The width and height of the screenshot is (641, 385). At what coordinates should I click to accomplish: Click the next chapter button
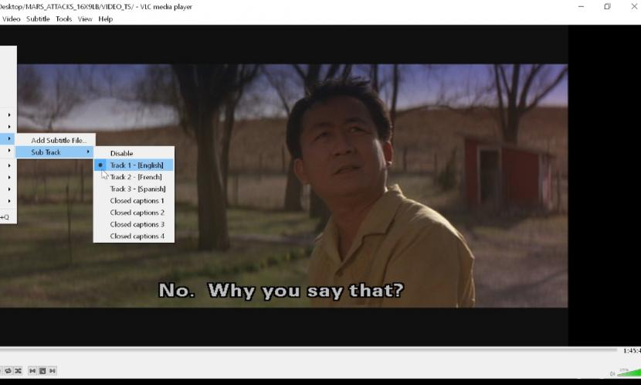click(x=53, y=370)
